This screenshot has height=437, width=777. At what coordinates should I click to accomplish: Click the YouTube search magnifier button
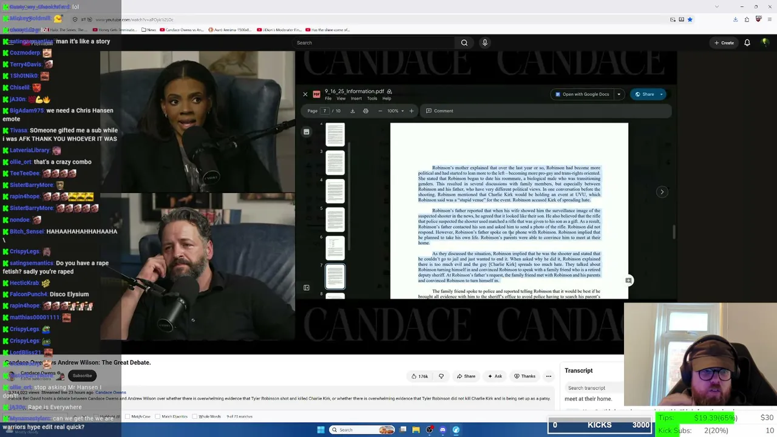[x=464, y=42]
